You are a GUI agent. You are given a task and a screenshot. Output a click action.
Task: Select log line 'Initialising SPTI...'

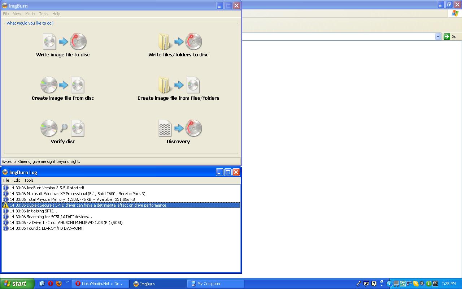pyautogui.click(x=121, y=211)
